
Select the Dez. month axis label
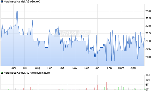click(x=87, y=68)
